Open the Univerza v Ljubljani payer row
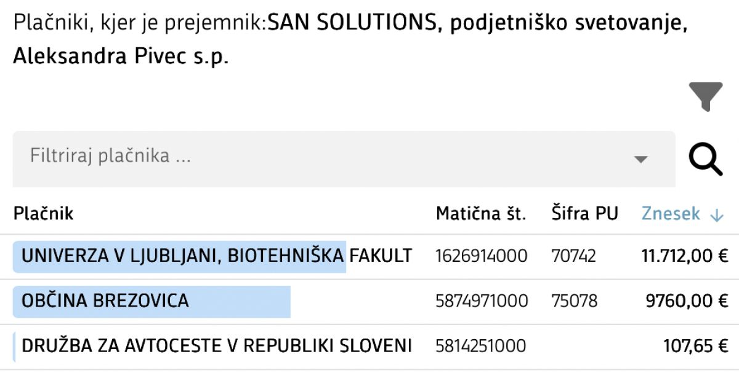739x373 pixels. coord(216,256)
